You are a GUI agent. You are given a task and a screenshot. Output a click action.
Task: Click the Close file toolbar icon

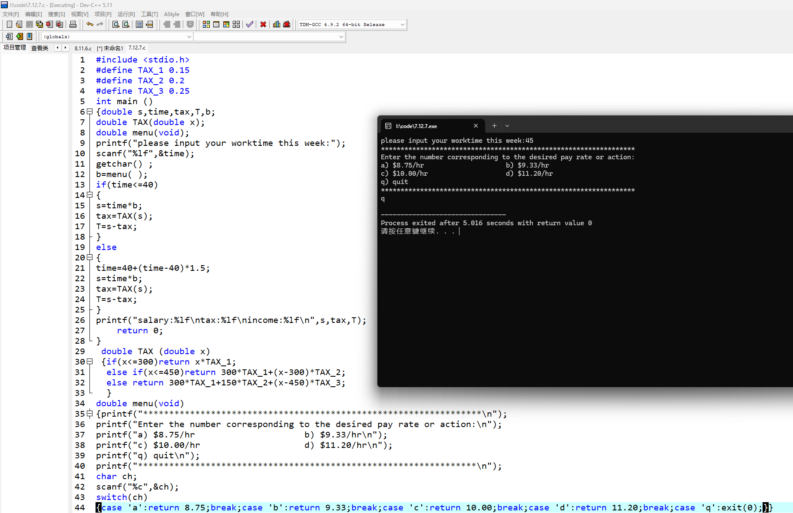coord(50,24)
